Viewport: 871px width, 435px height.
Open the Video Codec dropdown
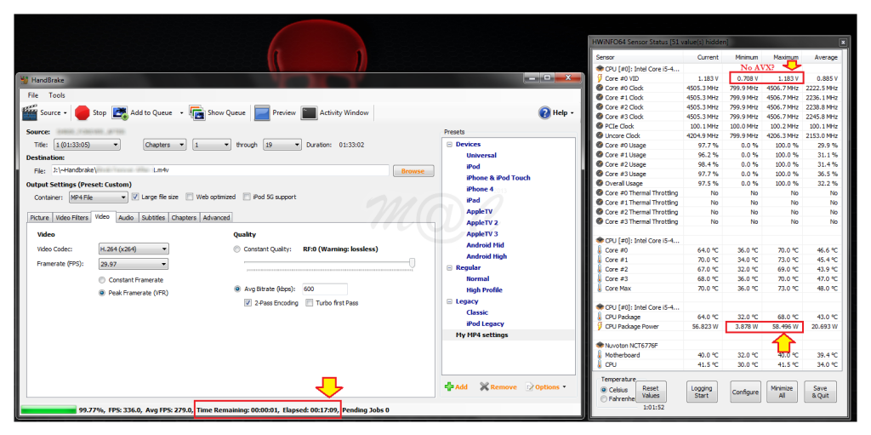[134, 249]
